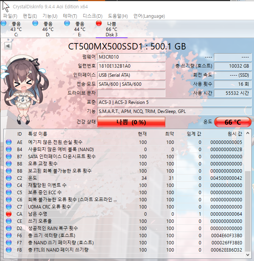
Task: Click the CE 쓰기 오류율 row status orb
Action: pyautogui.click(x=9, y=221)
